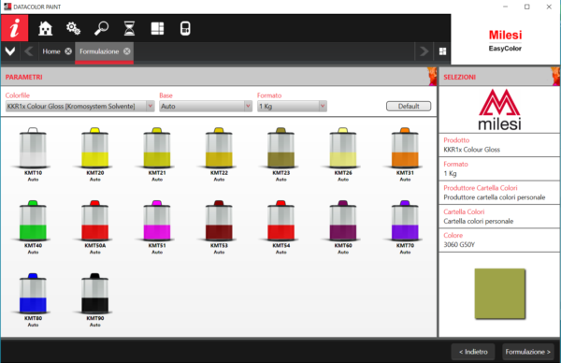Open tab grid overview icon
The height and width of the screenshot is (363, 561).
coord(442,51)
